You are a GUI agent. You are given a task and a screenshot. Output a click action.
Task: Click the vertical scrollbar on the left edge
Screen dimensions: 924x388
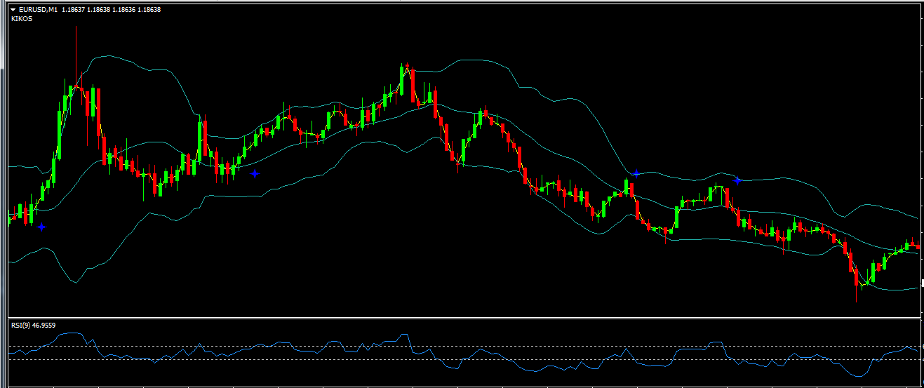click(x=3, y=175)
